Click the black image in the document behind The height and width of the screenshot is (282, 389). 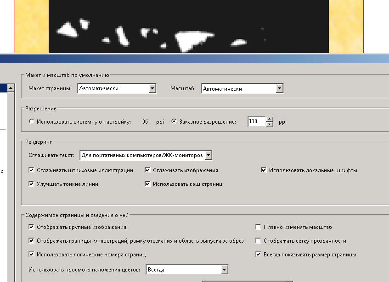(x=189, y=27)
